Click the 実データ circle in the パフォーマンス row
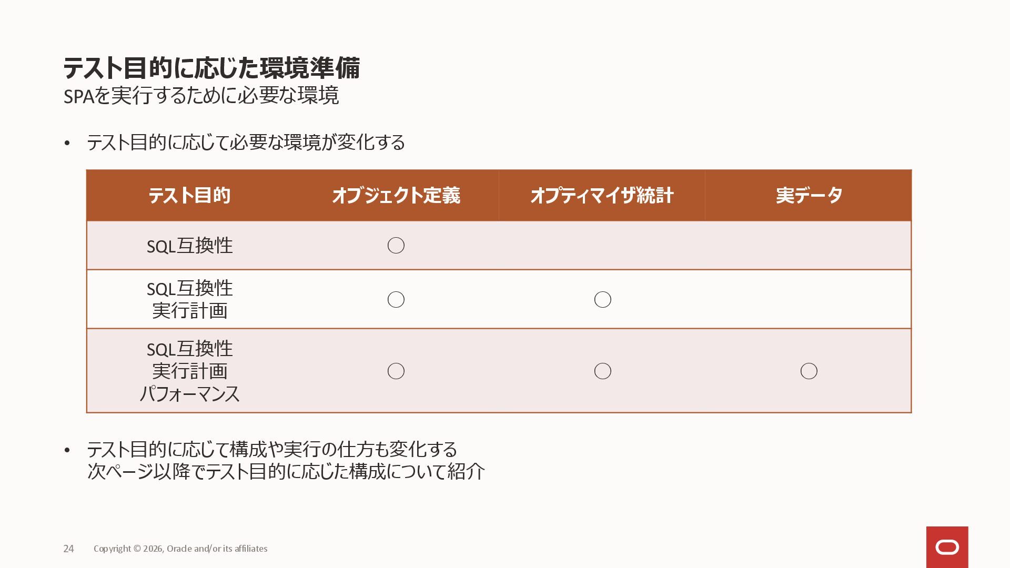Screen dimensions: 1010x568 coord(809,371)
